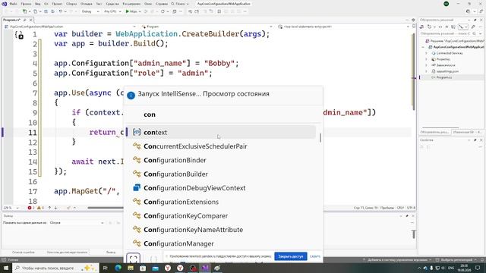Open the Program type navigation dropdown
Viewport: 486px width, 273px height.
click(x=206, y=27)
